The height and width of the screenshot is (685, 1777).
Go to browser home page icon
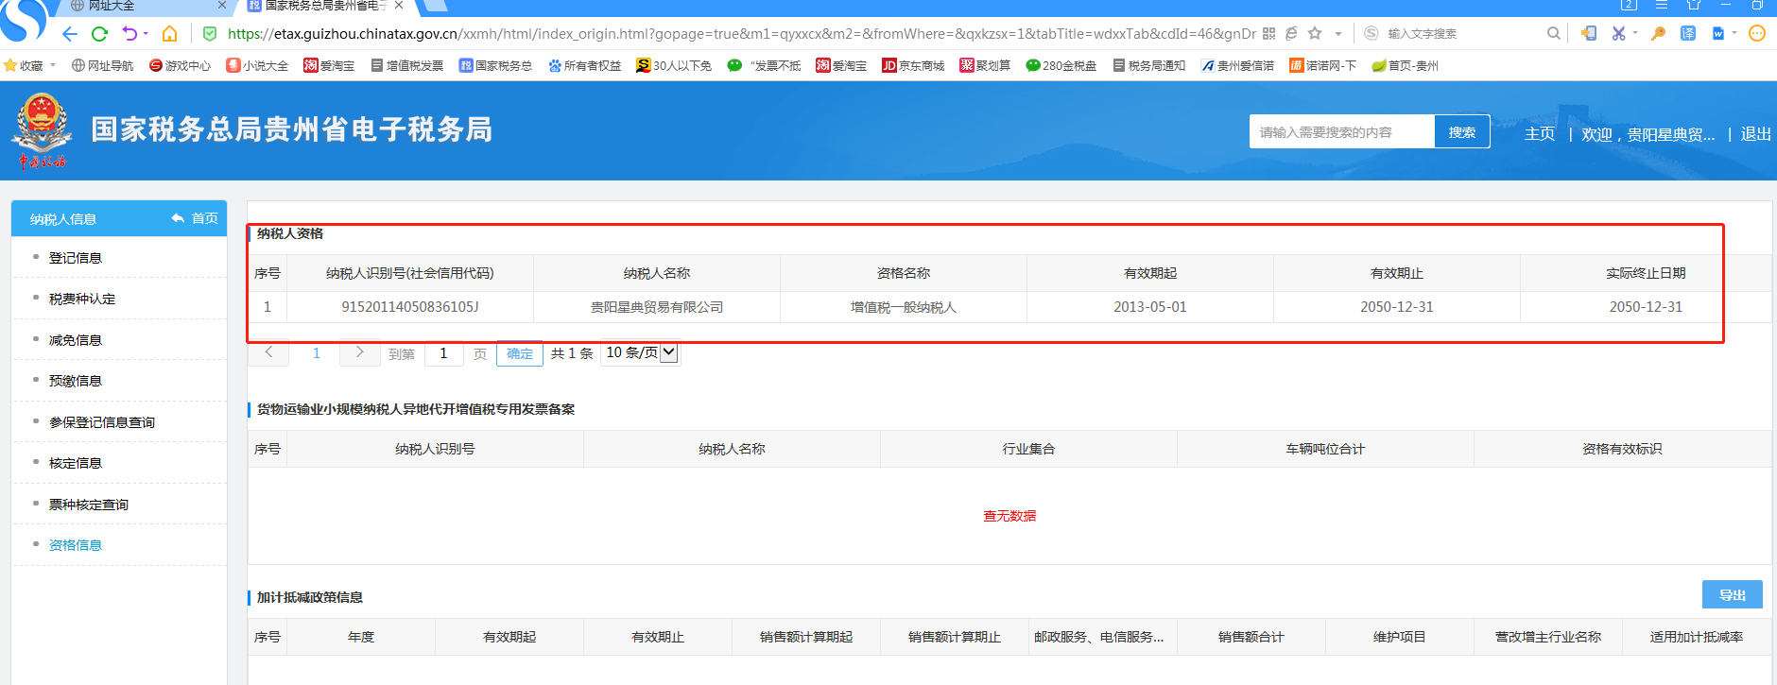(x=170, y=34)
